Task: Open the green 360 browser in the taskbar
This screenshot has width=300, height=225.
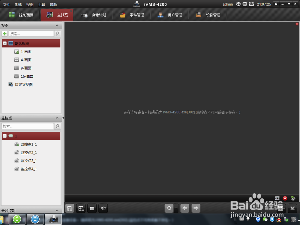Action: click(x=17, y=219)
